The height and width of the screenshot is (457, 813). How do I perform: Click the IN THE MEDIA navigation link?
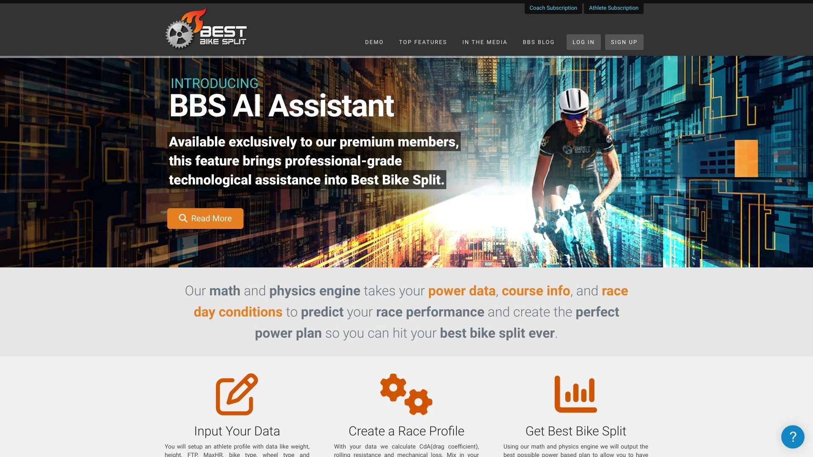[485, 42]
